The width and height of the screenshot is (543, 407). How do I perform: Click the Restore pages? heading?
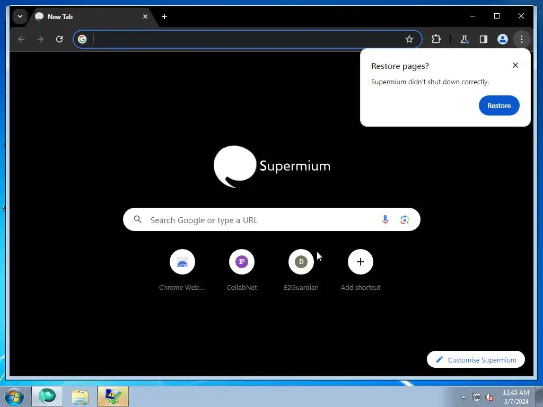[x=400, y=66]
